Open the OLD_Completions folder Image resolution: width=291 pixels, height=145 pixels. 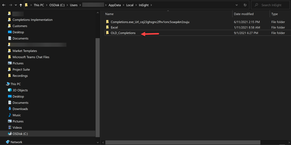tap(123, 33)
